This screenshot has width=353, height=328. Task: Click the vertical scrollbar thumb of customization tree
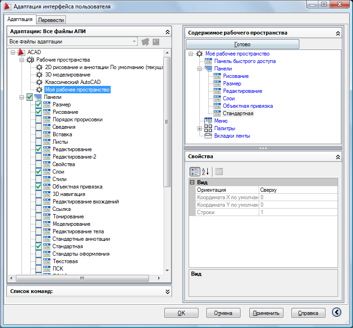(167, 122)
